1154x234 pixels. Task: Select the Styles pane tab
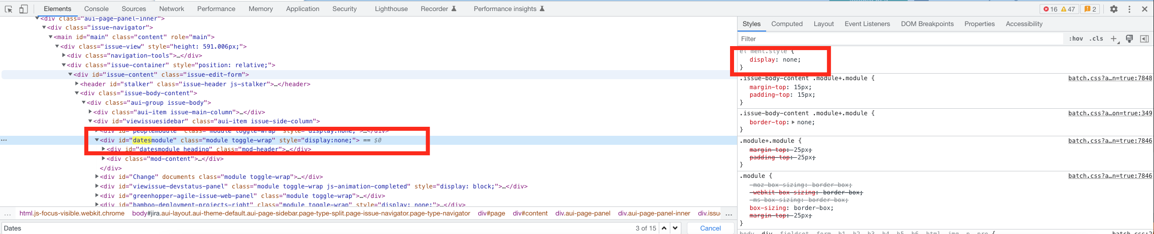pyautogui.click(x=752, y=24)
